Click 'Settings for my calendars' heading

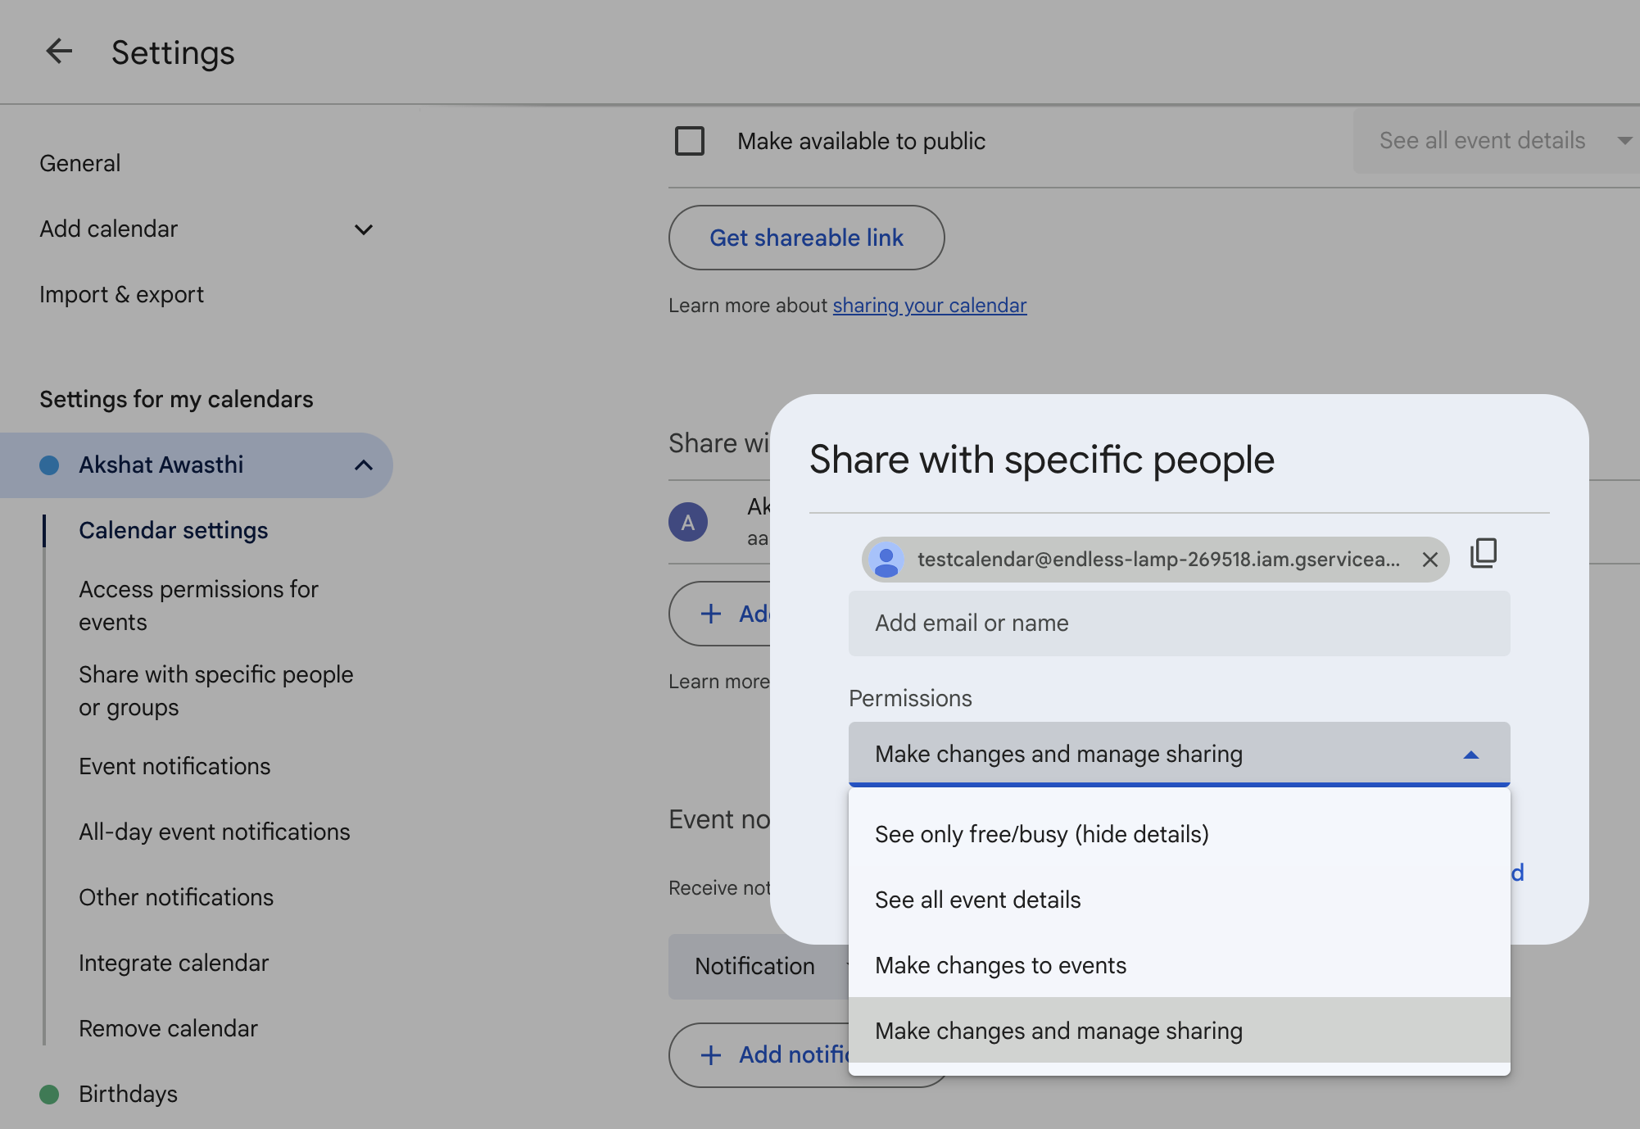[x=176, y=400]
